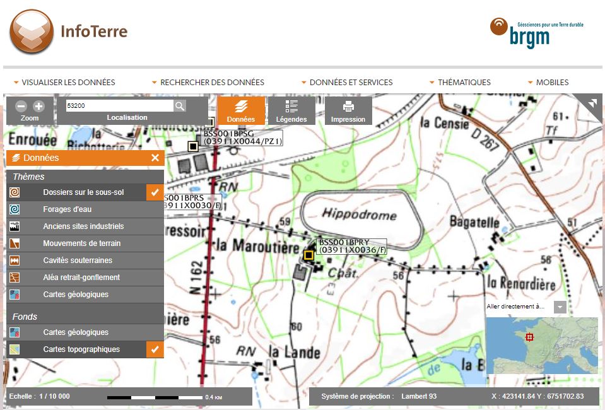Image resolution: width=605 pixels, height=410 pixels.
Task: Click the red locator on overview map
Action: coord(530,337)
